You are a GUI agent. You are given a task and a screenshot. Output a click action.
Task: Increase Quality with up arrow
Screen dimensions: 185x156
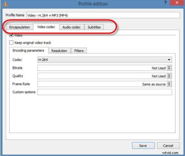coord(169,75)
